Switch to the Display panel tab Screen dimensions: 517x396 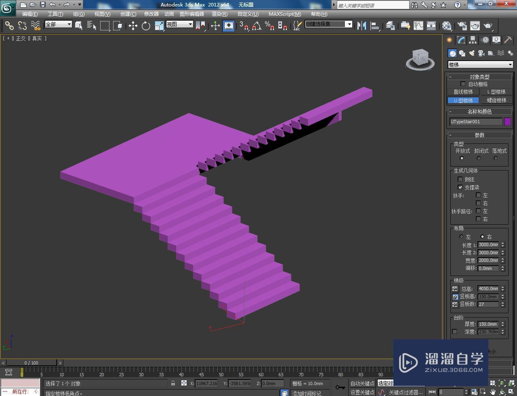pos(496,40)
